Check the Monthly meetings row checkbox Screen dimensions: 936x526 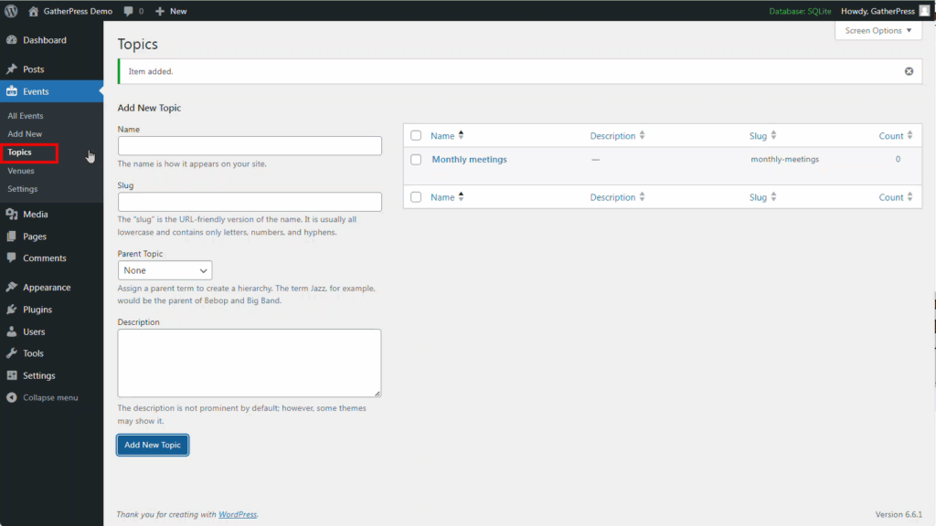click(x=416, y=160)
